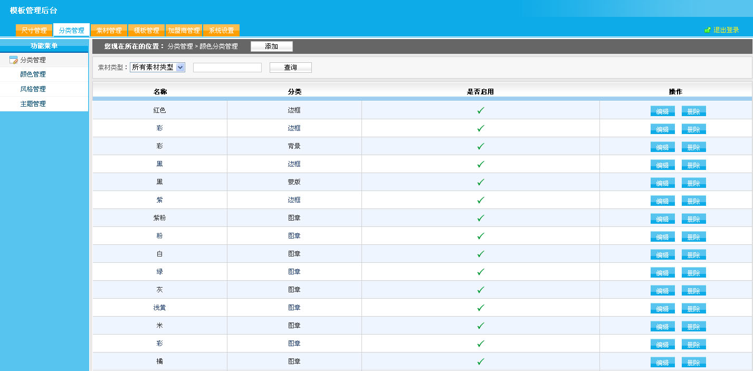Open the 素材管理 tab
This screenshot has width=753, height=371.
(109, 31)
